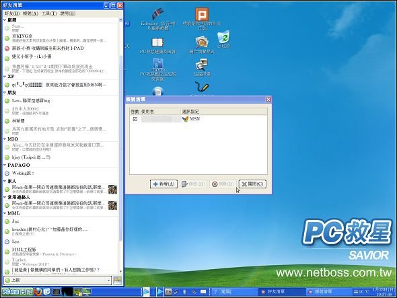The width and height of the screenshot is (397, 298).
Task: Select the idle buddy 台中人2000
Action: pyautogui.click(x=61, y=111)
